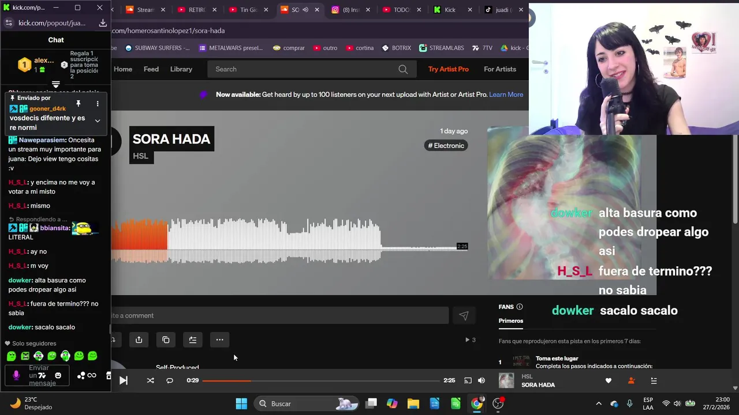Open the more options ellipsis button
The image size is (739, 415).
click(219, 339)
